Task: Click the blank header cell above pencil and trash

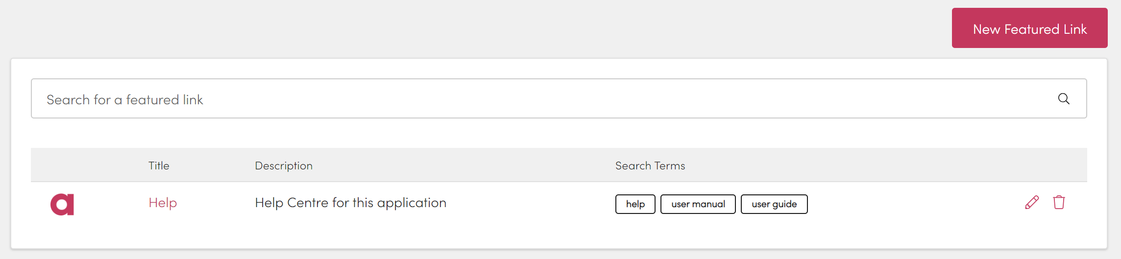Action: (x=1044, y=165)
